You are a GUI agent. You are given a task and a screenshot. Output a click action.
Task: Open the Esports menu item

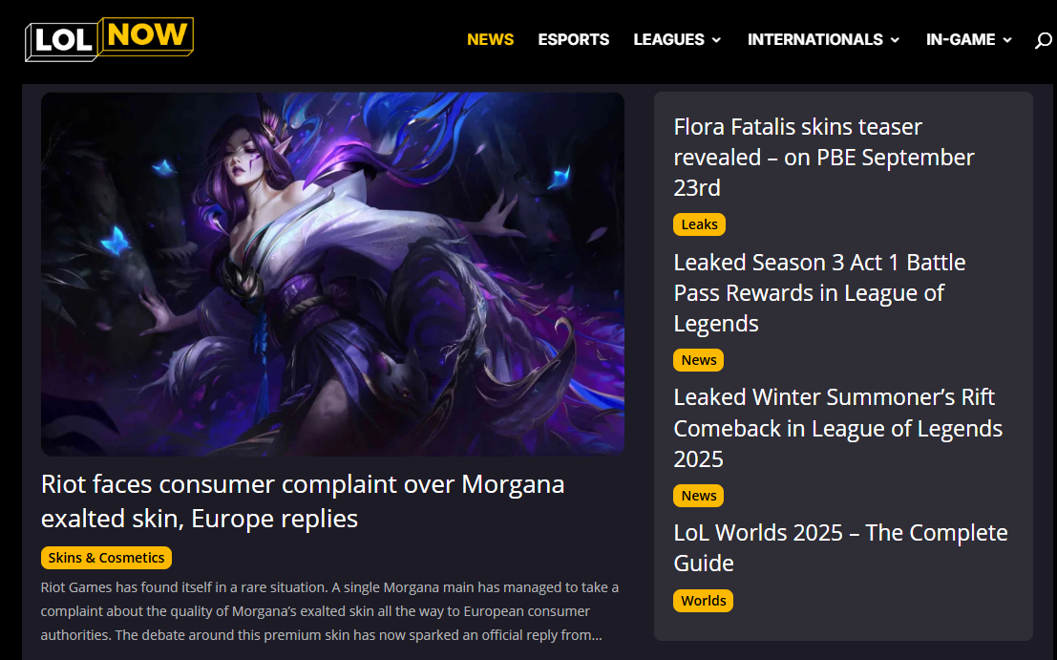tap(574, 40)
